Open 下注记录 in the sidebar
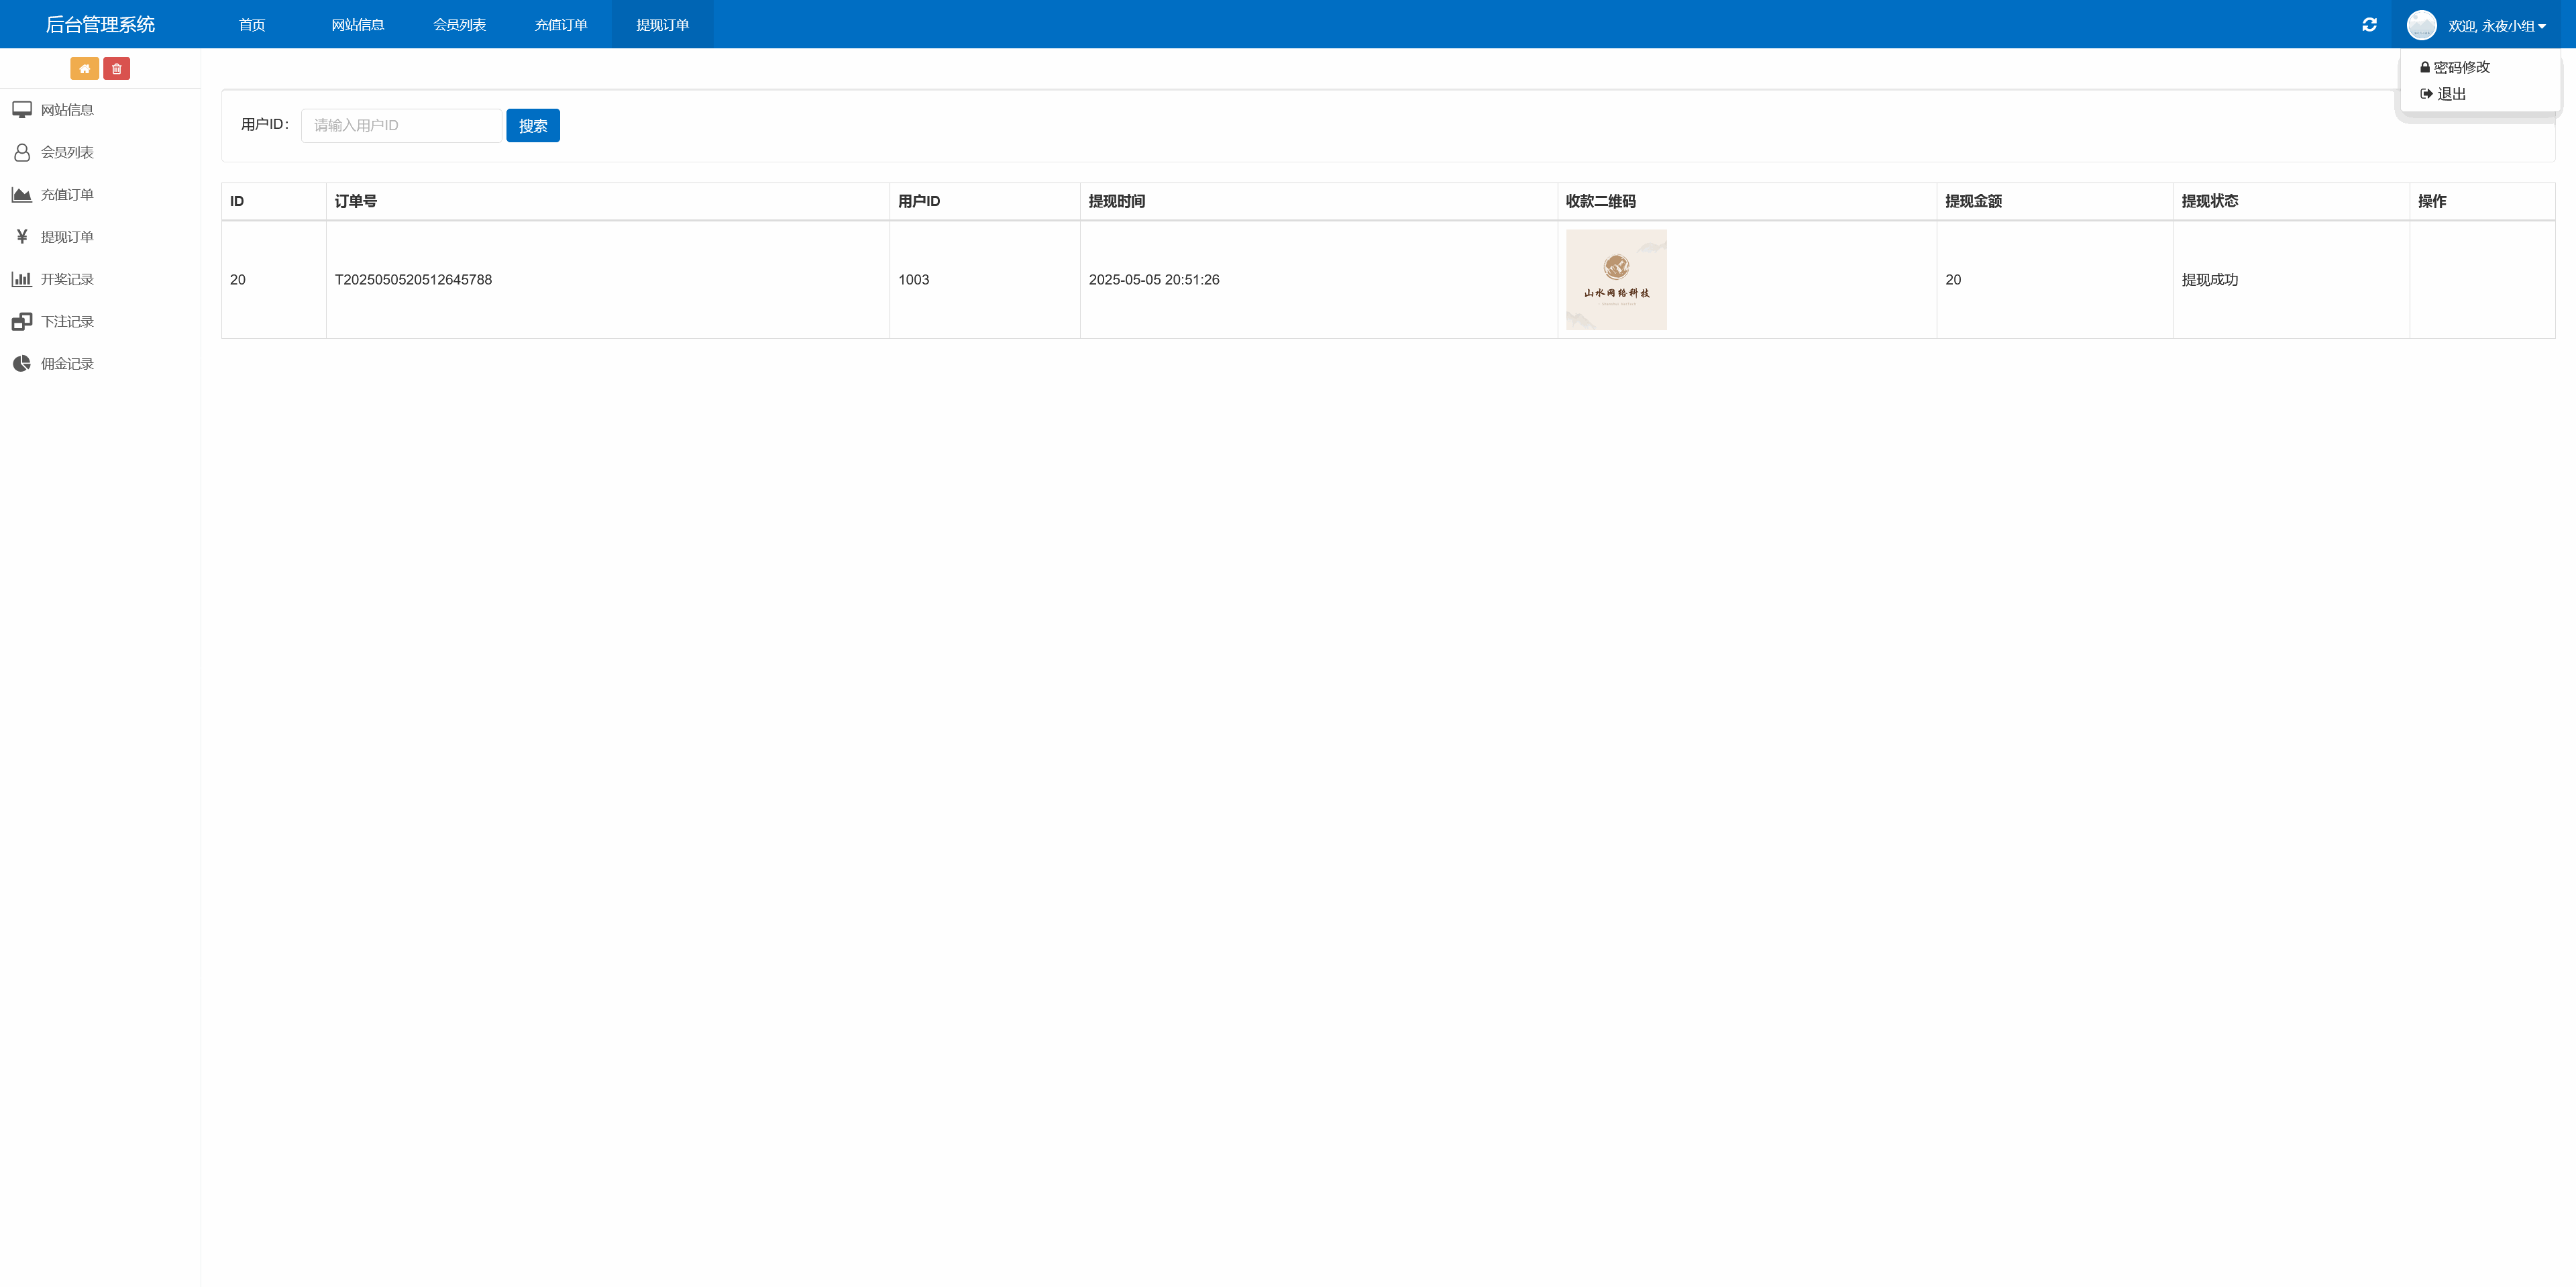This screenshot has width=2576, height=1287. pyautogui.click(x=66, y=322)
